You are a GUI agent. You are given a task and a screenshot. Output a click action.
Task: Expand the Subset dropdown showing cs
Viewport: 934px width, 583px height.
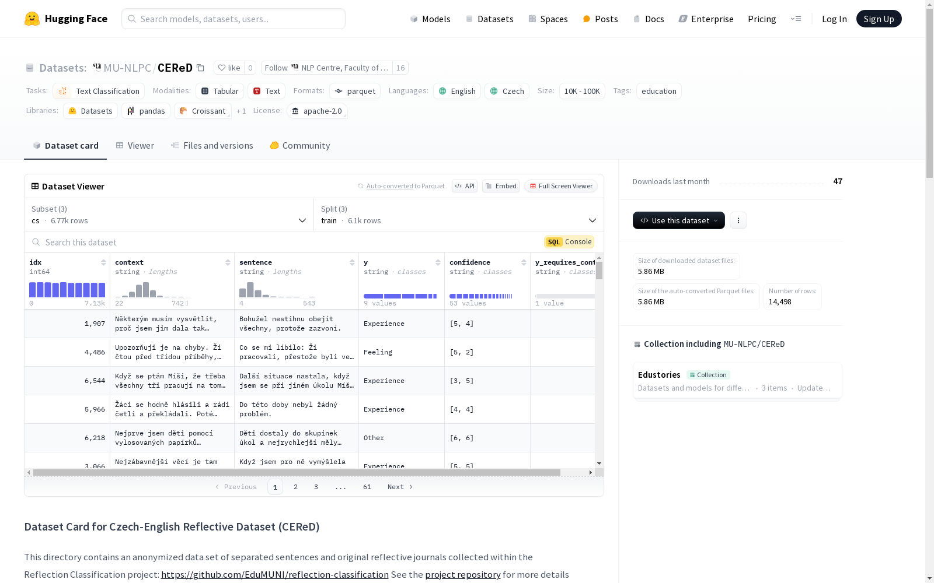tap(169, 215)
